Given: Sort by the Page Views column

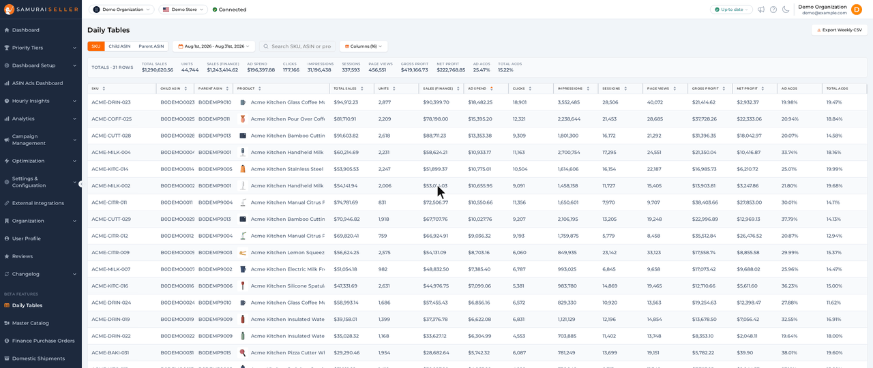Looking at the screenshot, I should [675, 89].
